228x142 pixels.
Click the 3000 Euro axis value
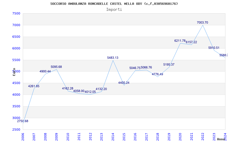tap(16, 118)
